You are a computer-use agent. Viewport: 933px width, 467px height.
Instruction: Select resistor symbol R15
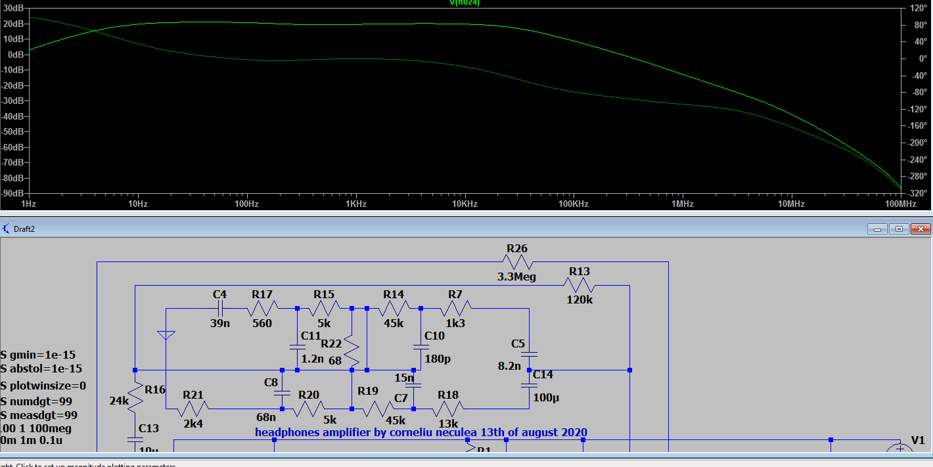[325, 308]
